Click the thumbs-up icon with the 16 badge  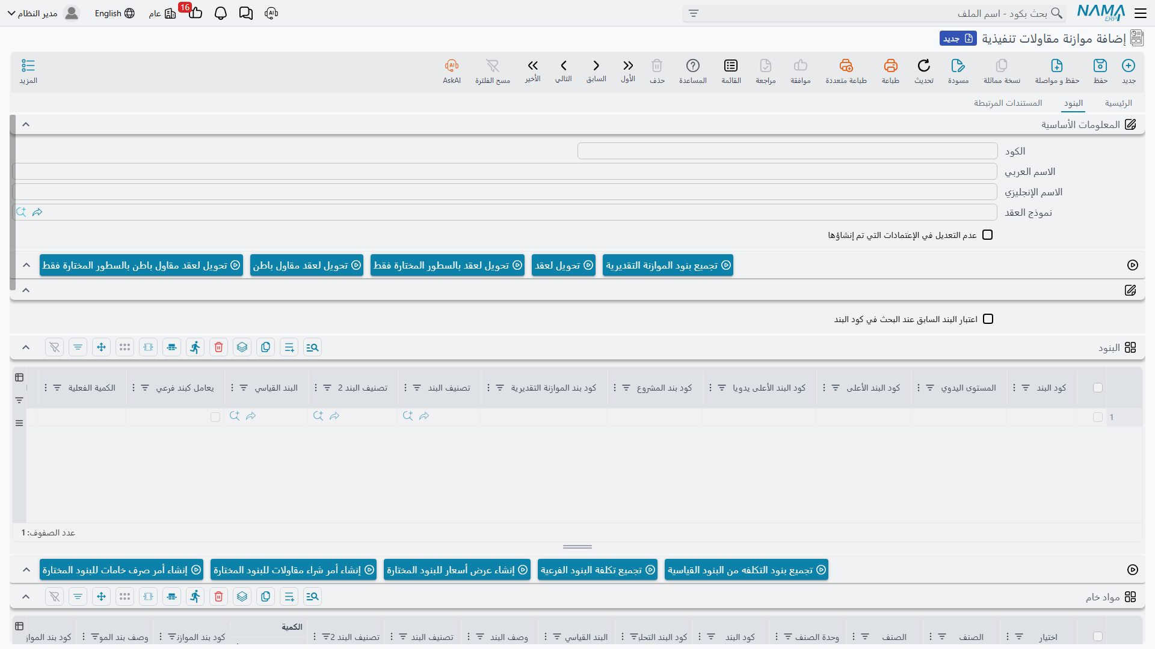(195, 13)
